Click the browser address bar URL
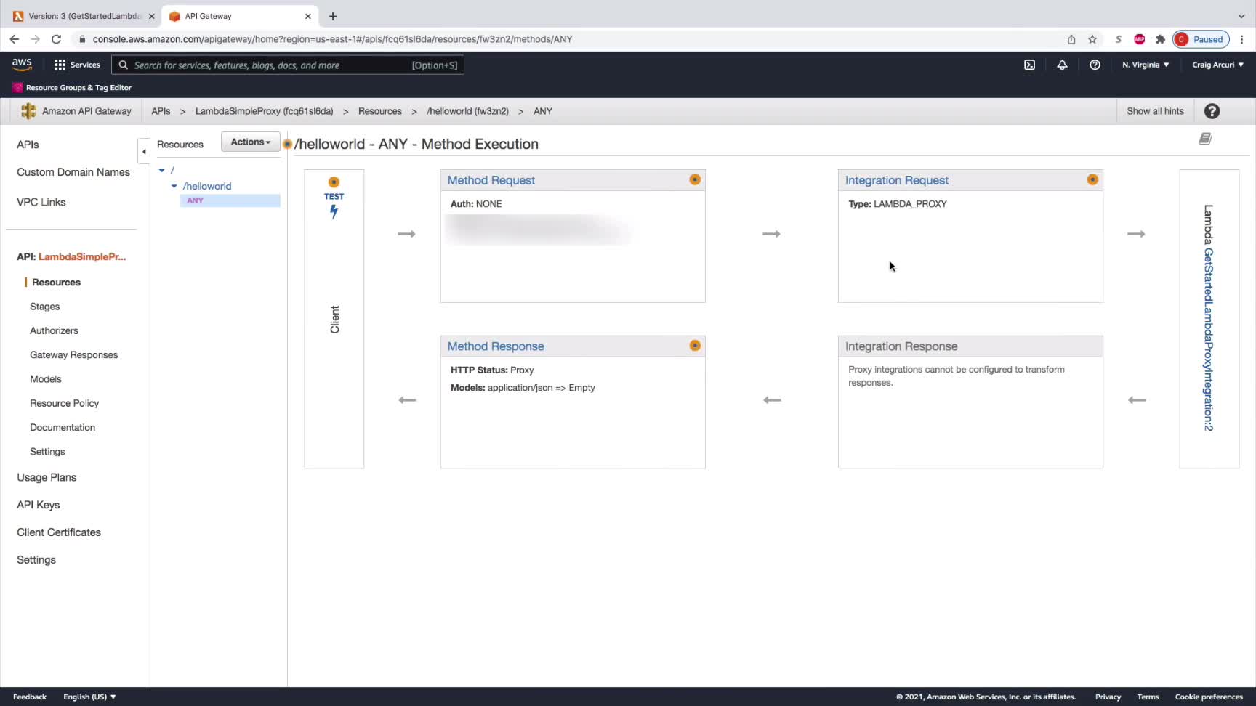Screen dimensions: 1256x706 coord(332,39)
